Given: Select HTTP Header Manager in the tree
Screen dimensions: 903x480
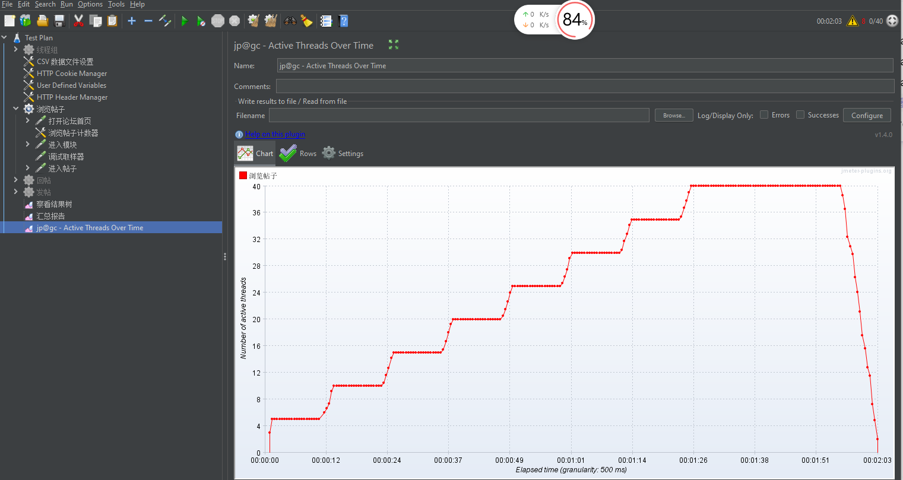Looking at the screenshot, I should [x=72, y=97].
